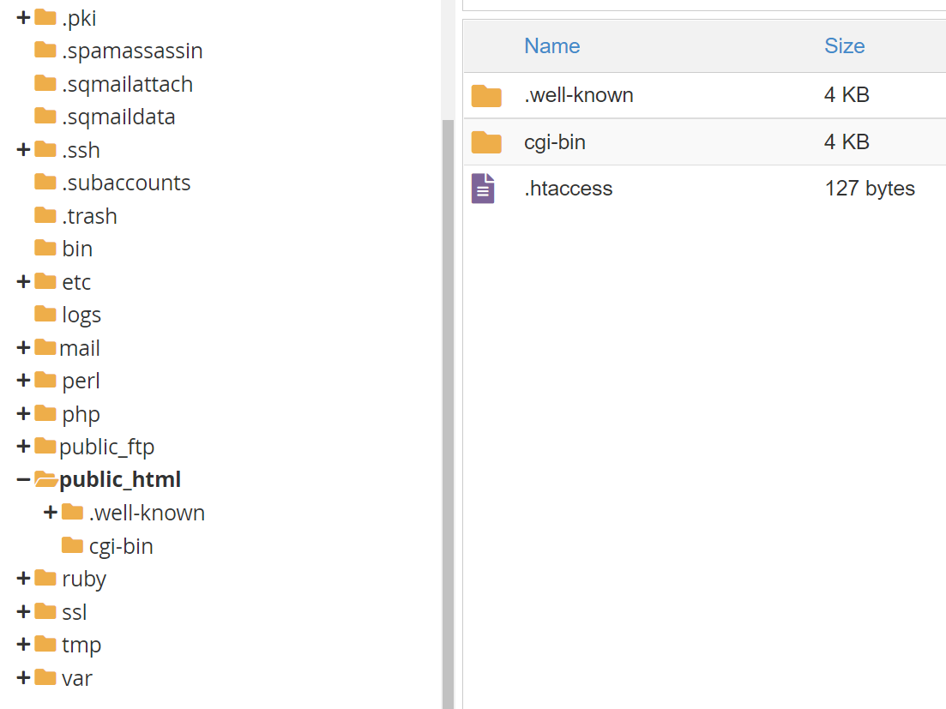Select the .subaccounts folder label
946x709 pixels.
pos(126,183)
